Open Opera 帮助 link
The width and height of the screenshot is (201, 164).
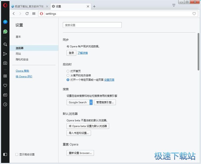23,71
